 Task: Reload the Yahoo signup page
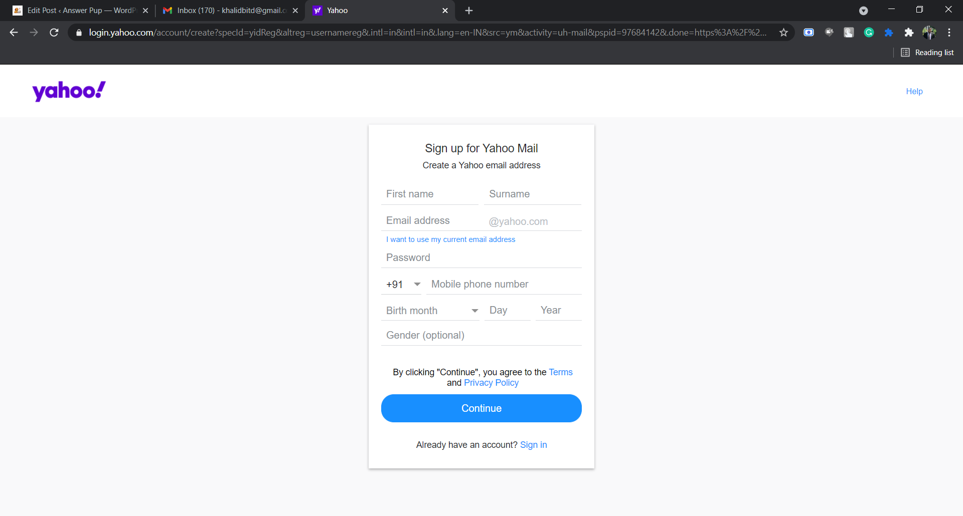(54, 32)
